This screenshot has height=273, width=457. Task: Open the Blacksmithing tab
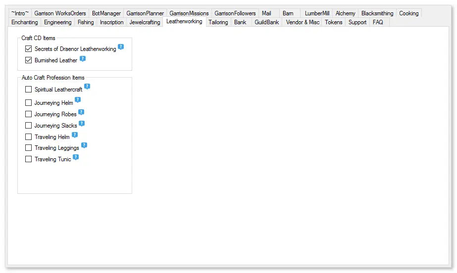tap(377, 13)
